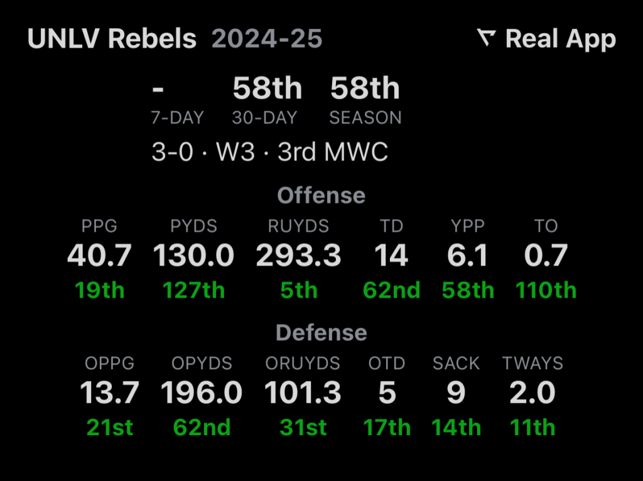The image size is (643, 481).
Task: Click the 2024-25 season year label
Action: pos(267,39)
